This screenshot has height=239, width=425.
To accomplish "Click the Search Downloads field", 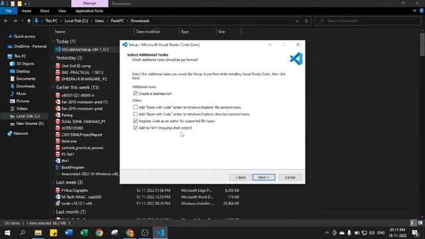I will [368, 21].
